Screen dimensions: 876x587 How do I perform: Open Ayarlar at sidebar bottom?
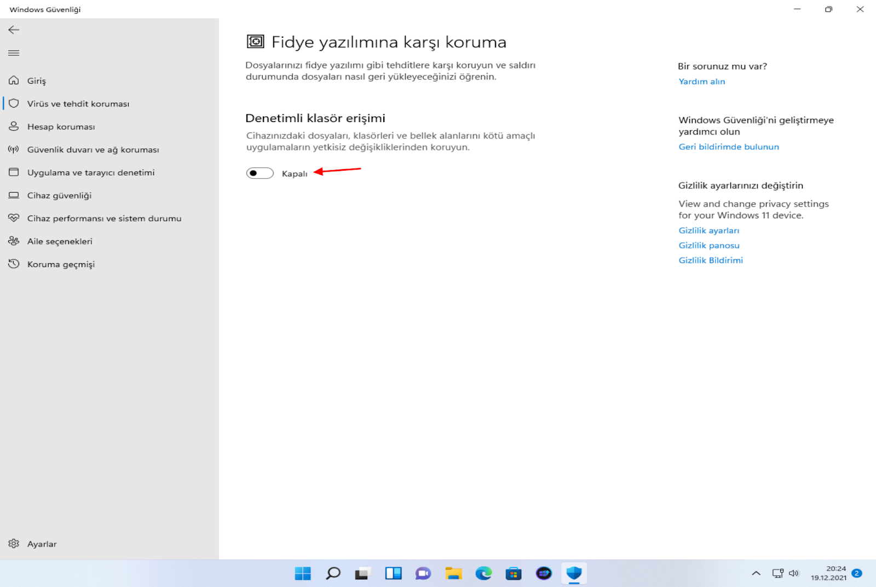click(109, 544)
